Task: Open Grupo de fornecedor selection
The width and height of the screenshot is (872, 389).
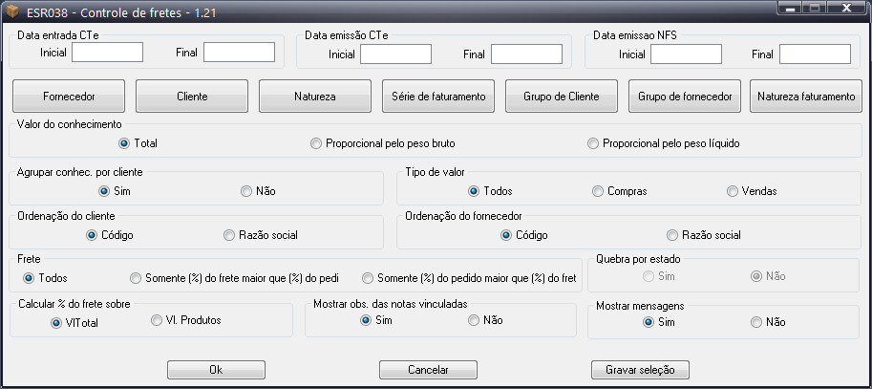Action: [x=685, y=97]
